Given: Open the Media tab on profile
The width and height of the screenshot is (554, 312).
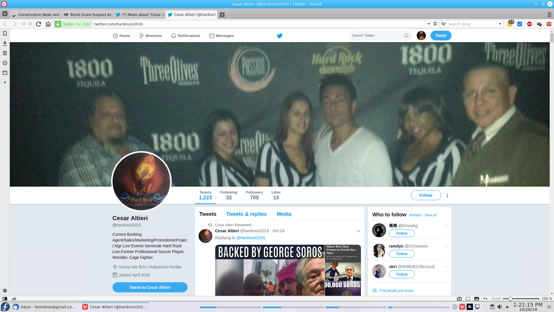Looking at the screenshot, I should click(284, 214).
